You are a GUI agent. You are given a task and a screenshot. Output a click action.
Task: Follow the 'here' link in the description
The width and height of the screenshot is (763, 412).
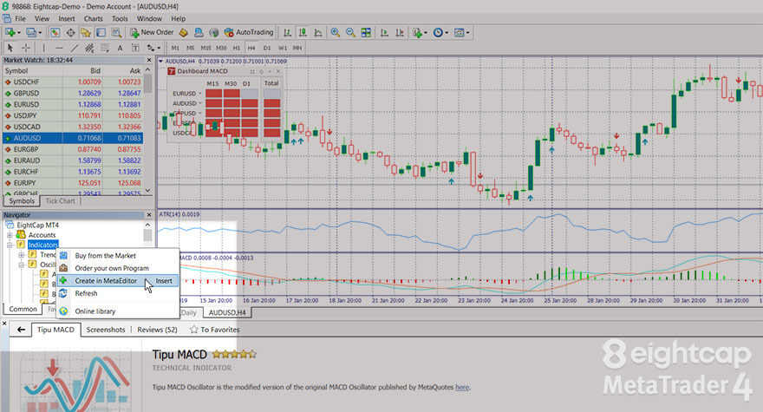coord(462,387)
